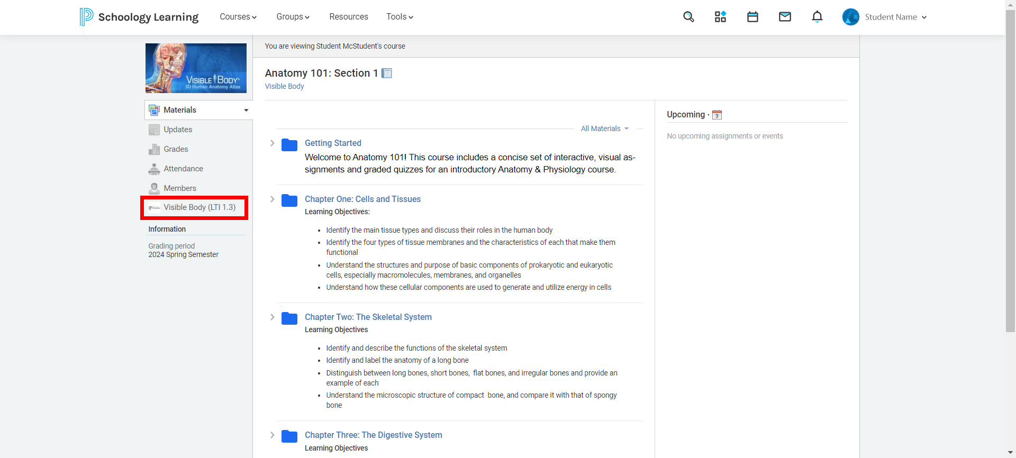
Task: Click 'You are viewing Student McStudent's course' text
Action: [x=335, y=46]
